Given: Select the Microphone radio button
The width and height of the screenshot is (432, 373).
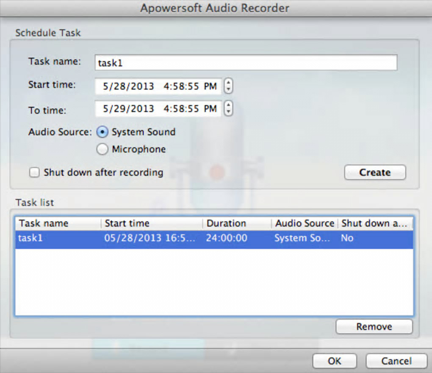Looking at the screenshot, I should coord(102,149).
